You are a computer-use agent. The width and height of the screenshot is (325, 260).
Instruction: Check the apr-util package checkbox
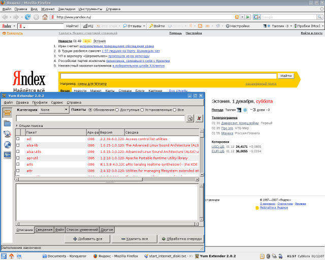18,158
